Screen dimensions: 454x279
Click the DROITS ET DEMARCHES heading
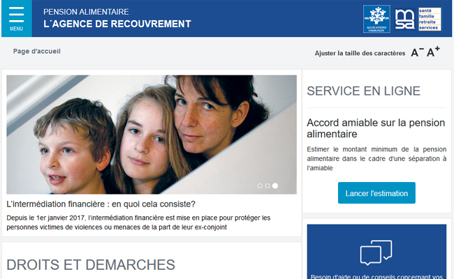click(91, 264)
